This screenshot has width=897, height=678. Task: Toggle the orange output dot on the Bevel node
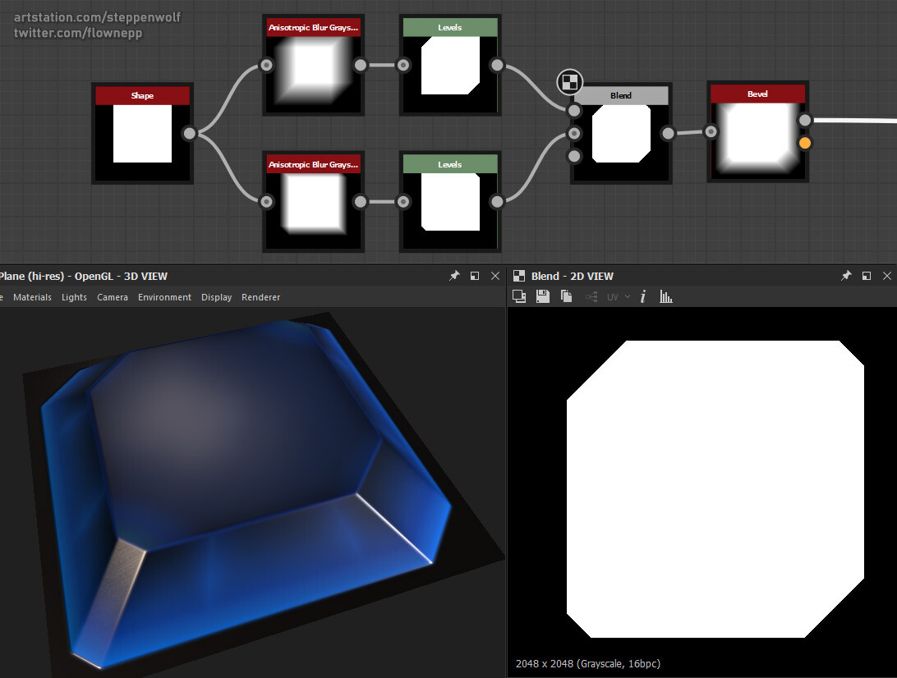805,143
